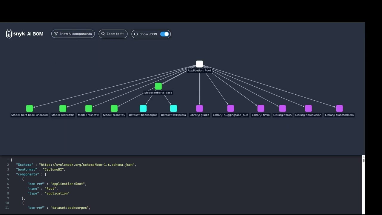Viewport: 382px width, 215px height.
Task: Select the transformers library node
Action: coord(339,108)
